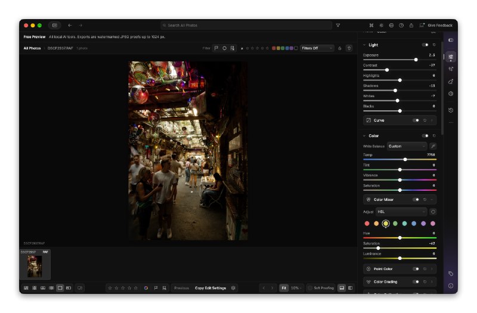Select the Healing brush tool icon
The image size is (477, 313).
click(451, 82)
